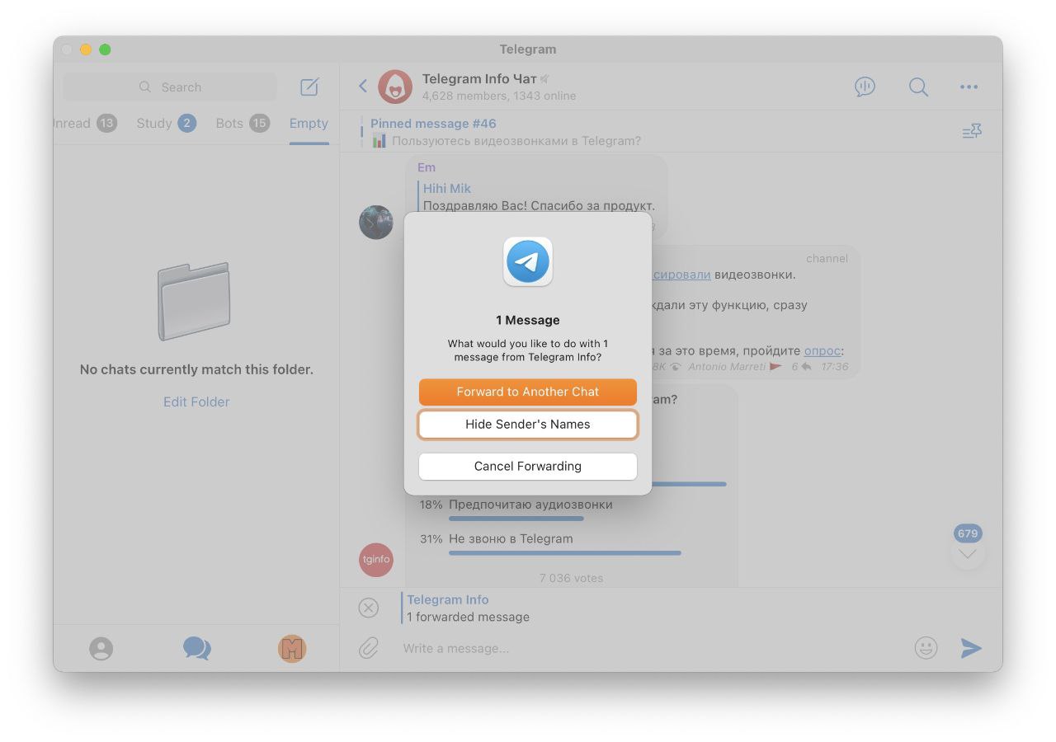Viewport: 1056px width, 742px height.
Task: Open the profile settings avatar tab
Action: (292, 649)
